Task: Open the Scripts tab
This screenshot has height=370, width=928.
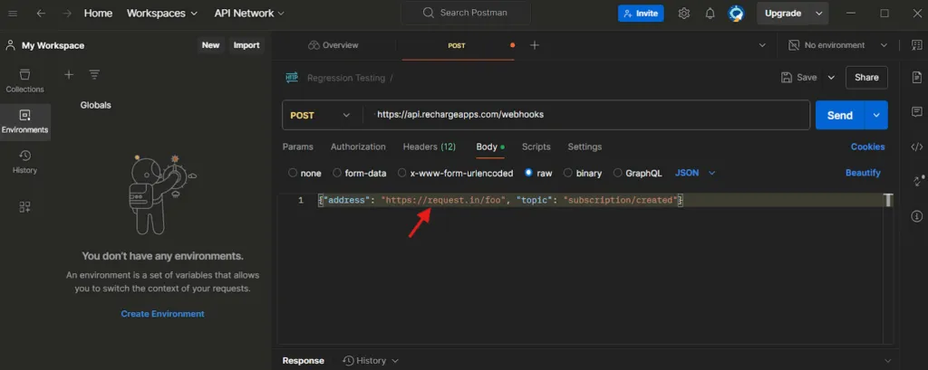Action: [536, 147]
